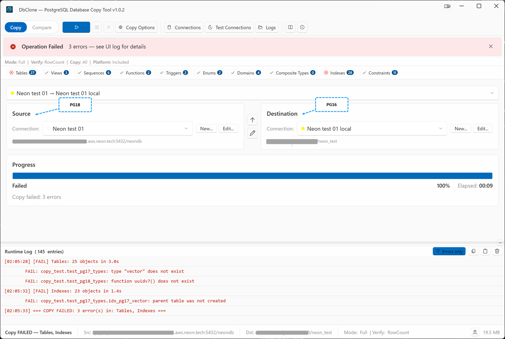
Task: Click the 'Runtime Log (145 entries)' header
Action: pyautogui.click(x=34, y=252)
